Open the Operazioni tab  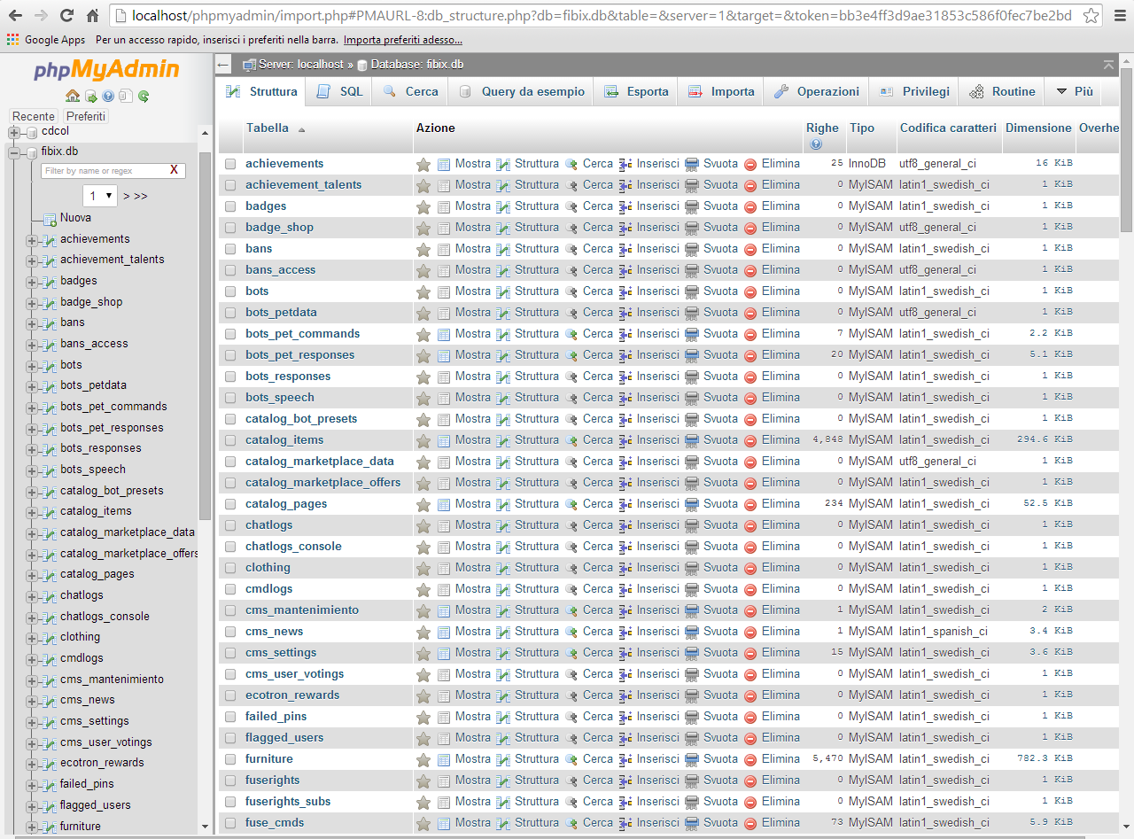coord(816,91)
